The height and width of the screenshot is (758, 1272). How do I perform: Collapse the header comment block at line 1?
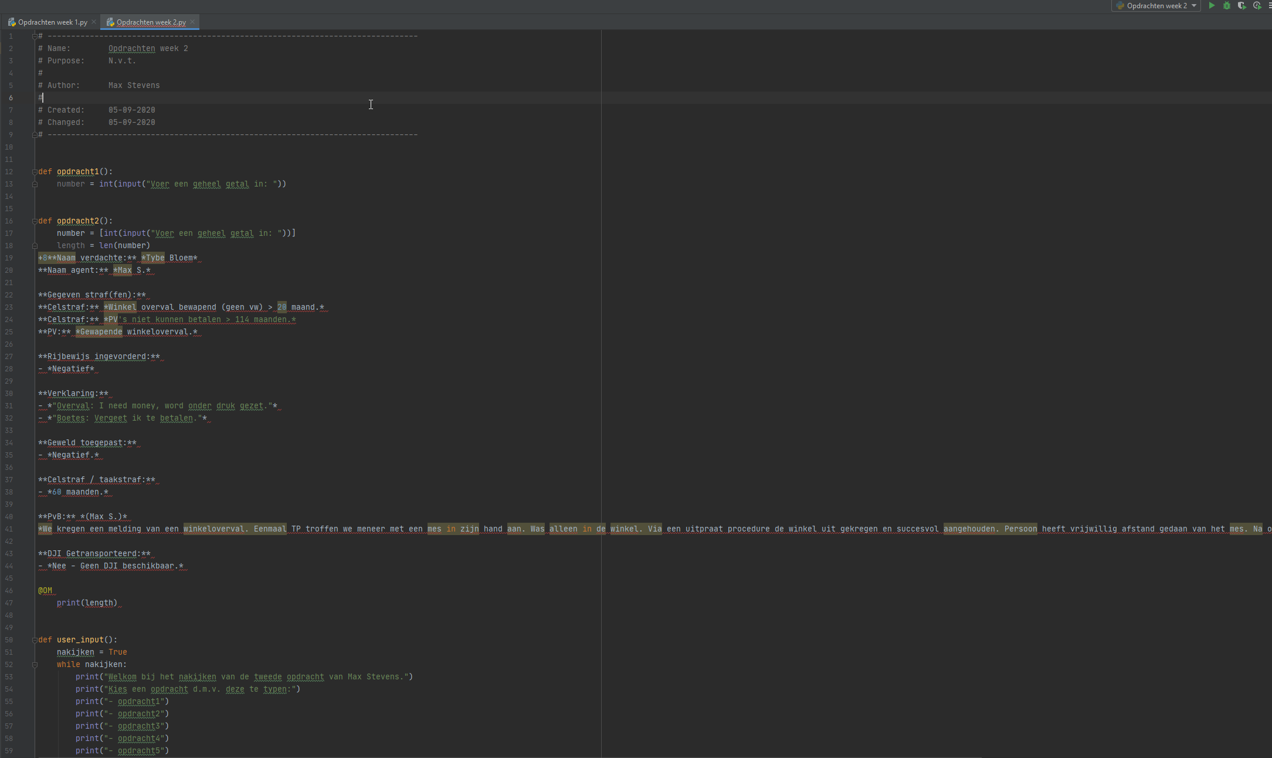click(35, 36)
